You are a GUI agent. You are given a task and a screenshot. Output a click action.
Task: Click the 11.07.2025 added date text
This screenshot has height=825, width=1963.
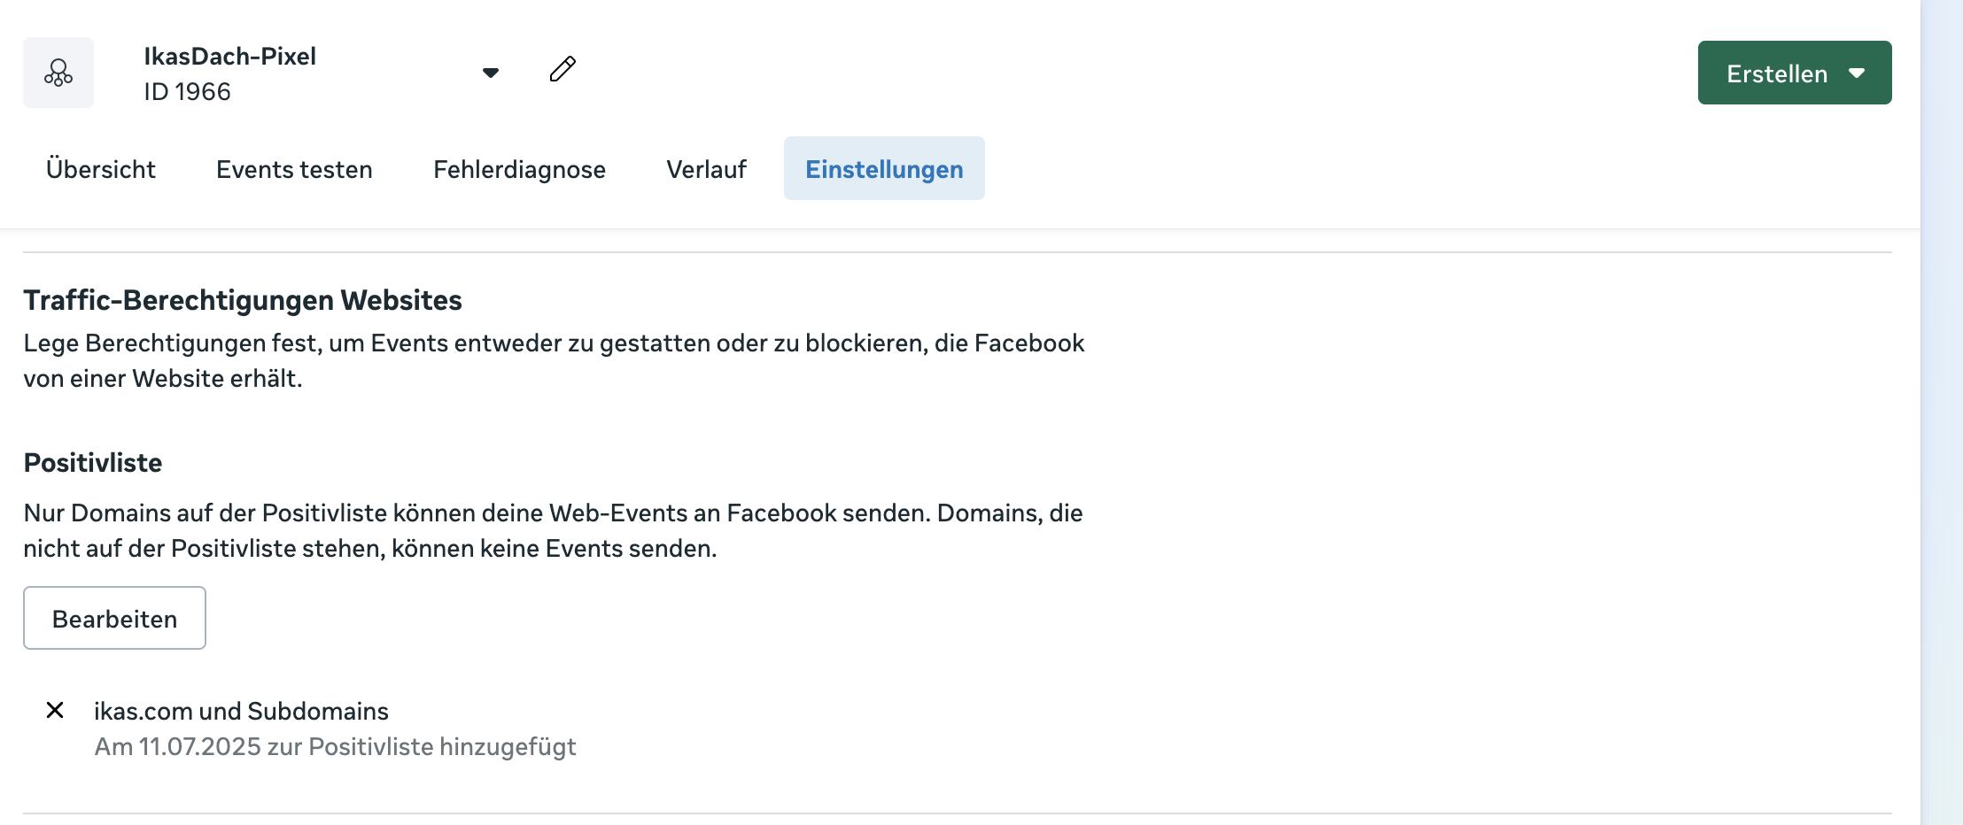335,746
